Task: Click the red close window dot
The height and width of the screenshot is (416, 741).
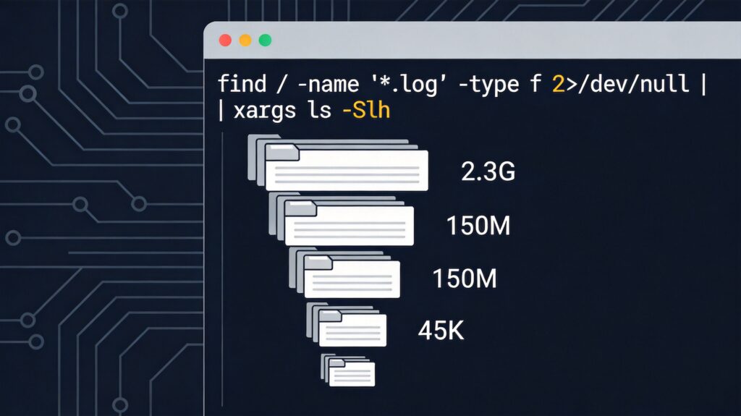Action: point(225,41)
